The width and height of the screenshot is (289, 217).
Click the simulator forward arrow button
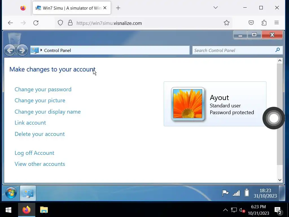tap(22, 50)
